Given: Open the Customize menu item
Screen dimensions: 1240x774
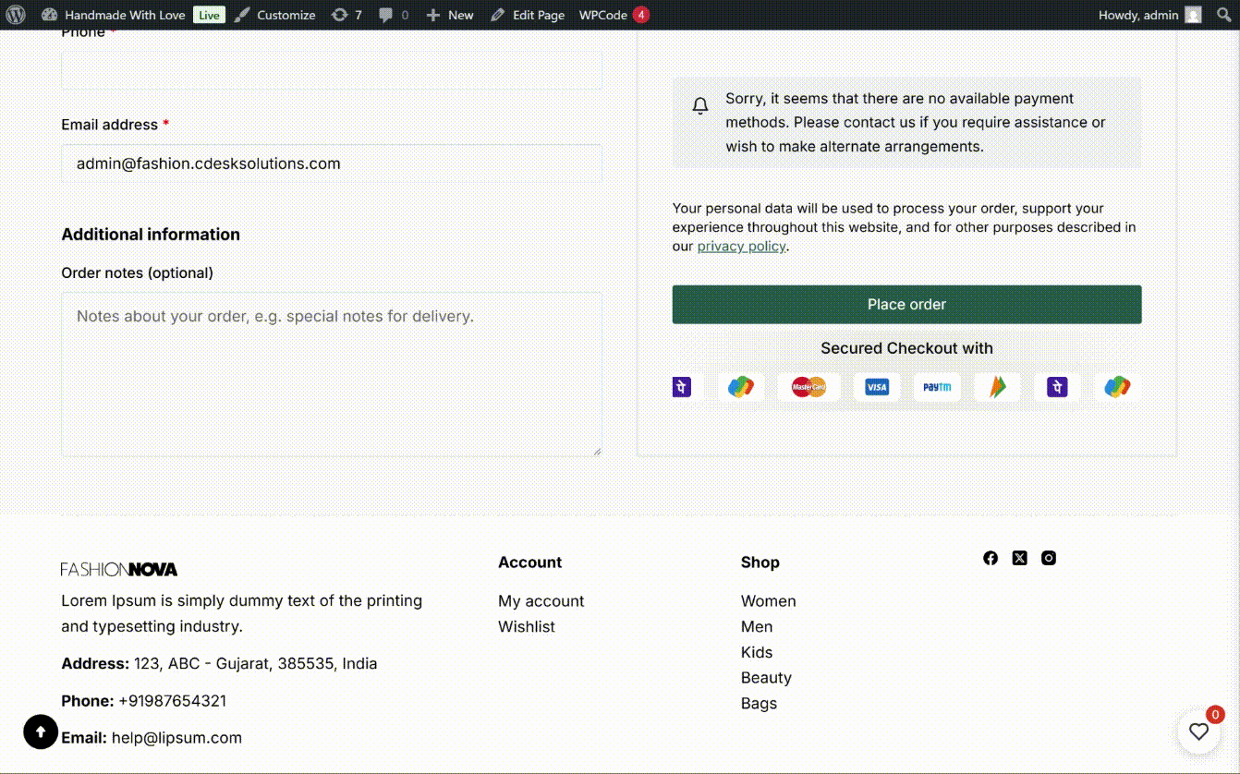Looking at the screenshot, I should coord(275,15).
